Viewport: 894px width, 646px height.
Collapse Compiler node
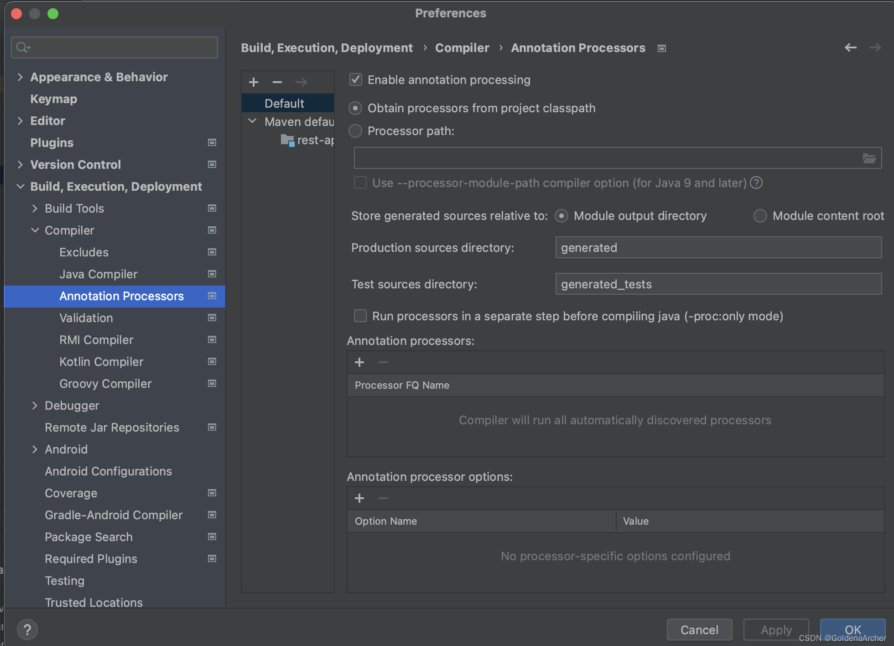[x=35, y=230]
